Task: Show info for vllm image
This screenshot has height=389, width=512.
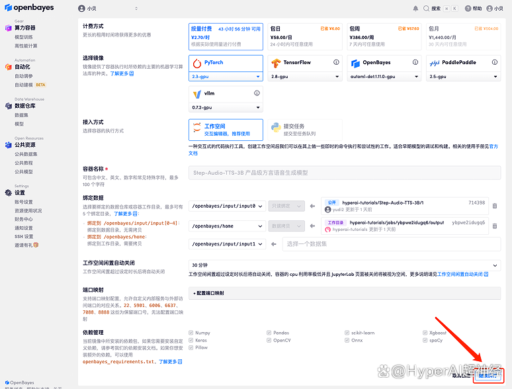Action: coord(257,93)
